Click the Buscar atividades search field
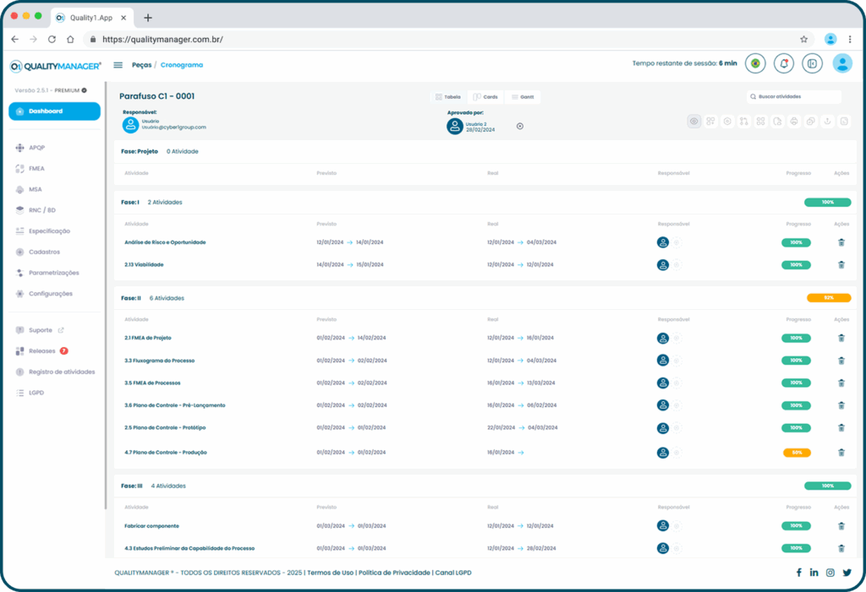Image resolution: width=866 pixels, height=592 pixels. click(795, 97)
